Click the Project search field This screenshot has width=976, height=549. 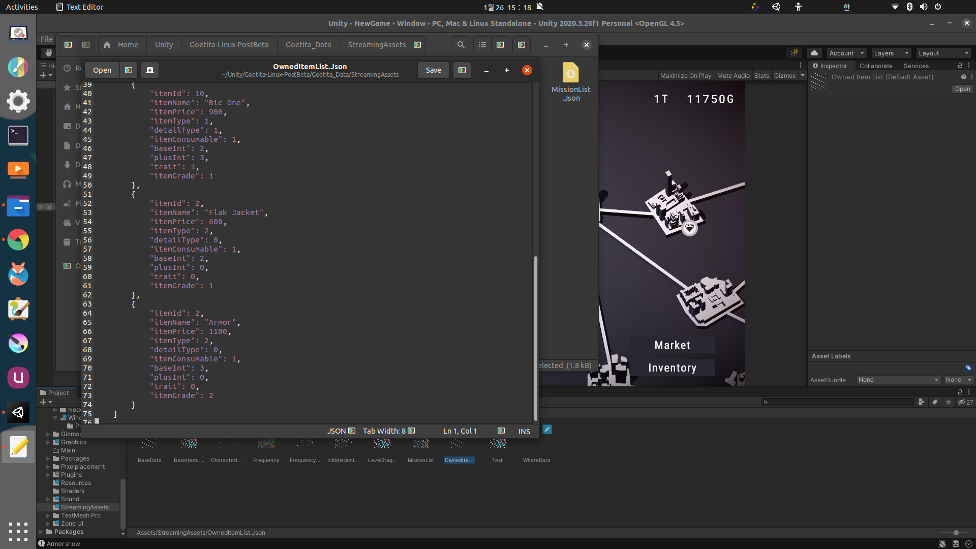tap(838, 402)
